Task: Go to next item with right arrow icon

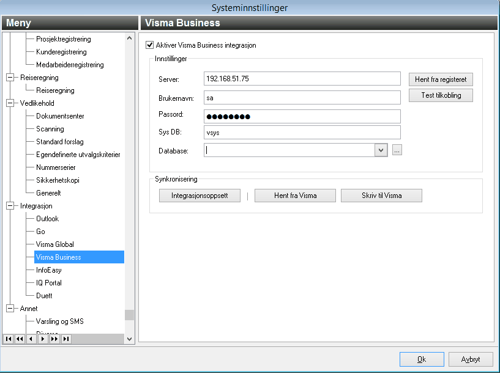Action: point(43,339)
